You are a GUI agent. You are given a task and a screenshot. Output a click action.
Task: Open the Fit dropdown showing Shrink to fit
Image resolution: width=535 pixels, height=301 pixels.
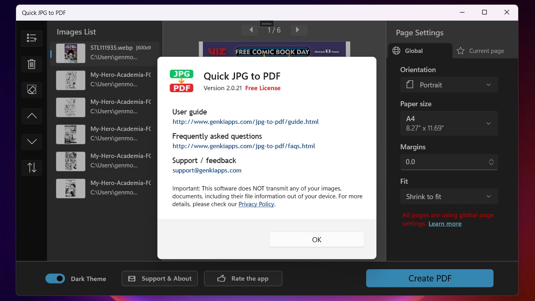point(449,196)
